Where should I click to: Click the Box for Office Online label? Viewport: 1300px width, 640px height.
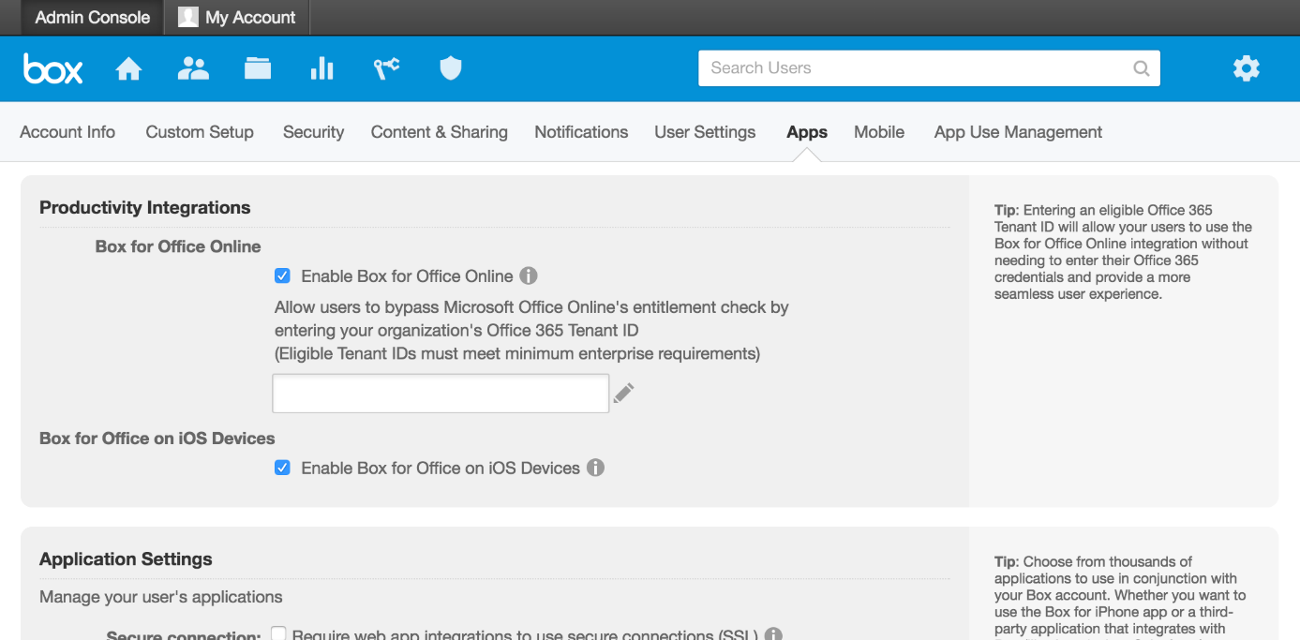click(x=178, y=246)
